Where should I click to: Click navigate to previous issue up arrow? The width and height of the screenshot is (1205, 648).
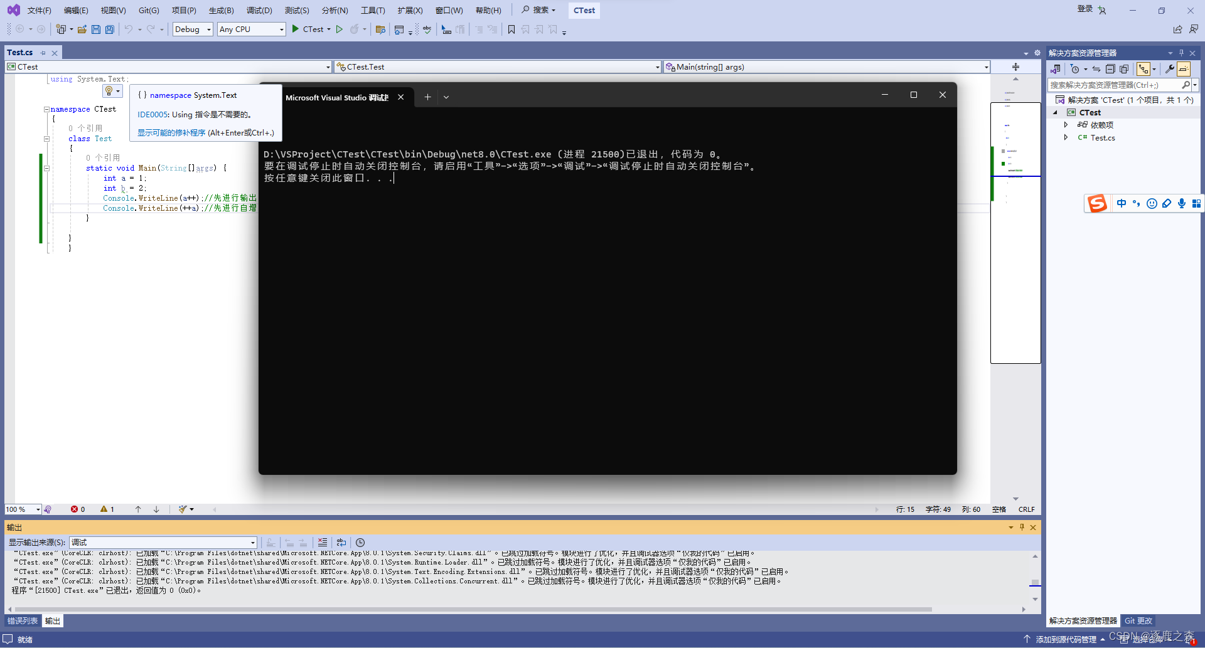(138, 509)
